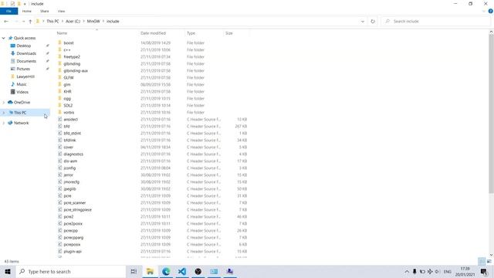The height and width of the screenshot is (278, 494).
Task: Open Music in navigation pane
Action: (22, 84)
